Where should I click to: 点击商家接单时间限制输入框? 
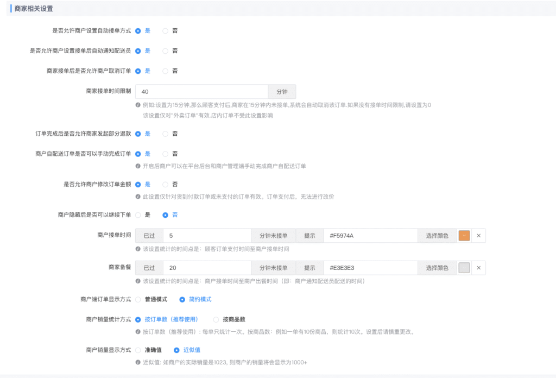(201, 91)
